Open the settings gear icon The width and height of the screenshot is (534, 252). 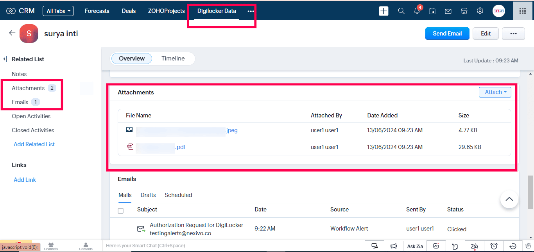tap(480, 11)
